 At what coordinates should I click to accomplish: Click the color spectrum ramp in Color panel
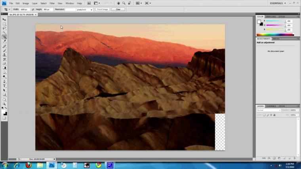[x=275, y=34]
